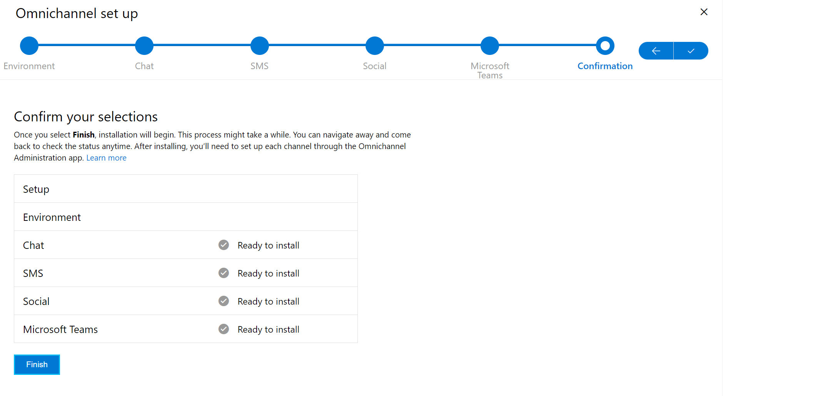823x396 pixels.
Task: Jump to the Social step circle
Action: pyautogui.click(x=375, y=46)
